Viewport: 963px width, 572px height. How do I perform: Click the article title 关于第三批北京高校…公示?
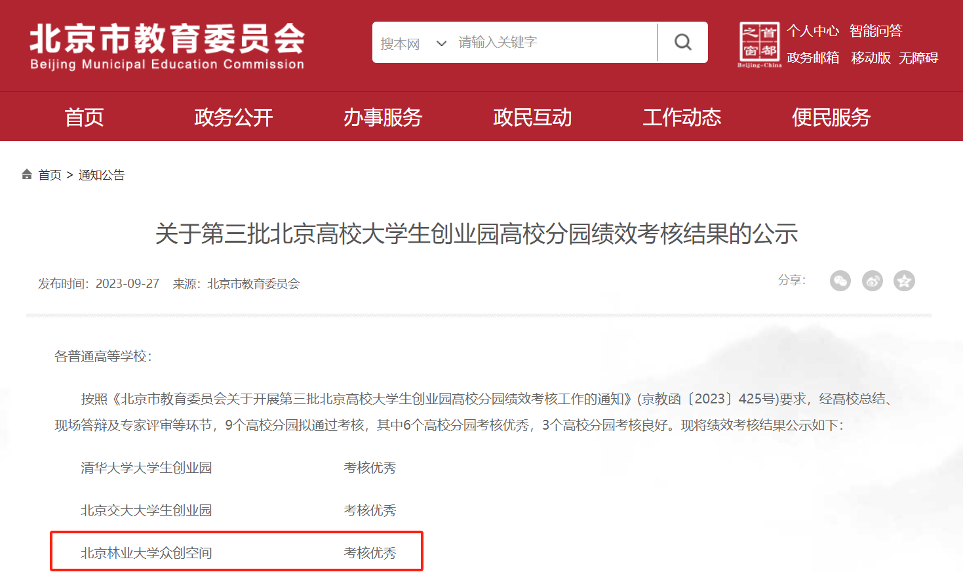tap(477, 234)
